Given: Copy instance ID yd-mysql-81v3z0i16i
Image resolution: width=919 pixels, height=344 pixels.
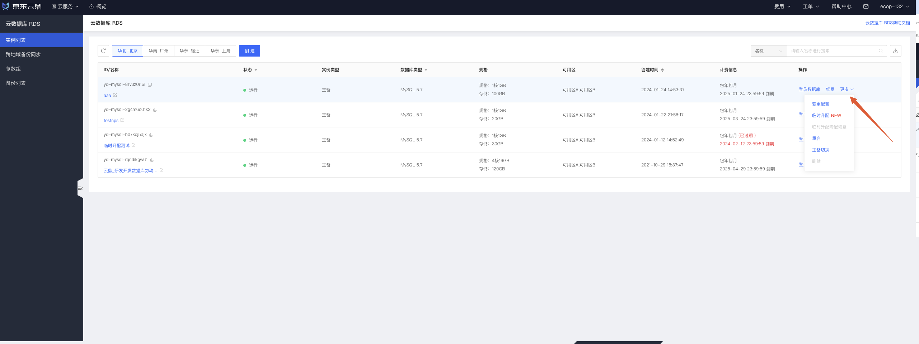Looking at the screenshot, I should point(150,85).
